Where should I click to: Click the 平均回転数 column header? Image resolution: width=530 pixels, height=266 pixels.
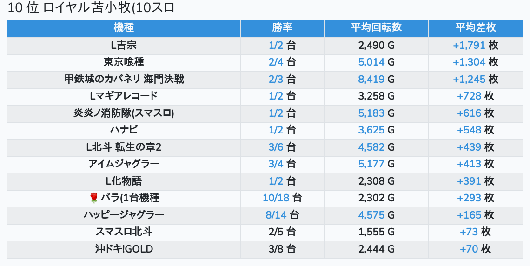click(376, 28)
